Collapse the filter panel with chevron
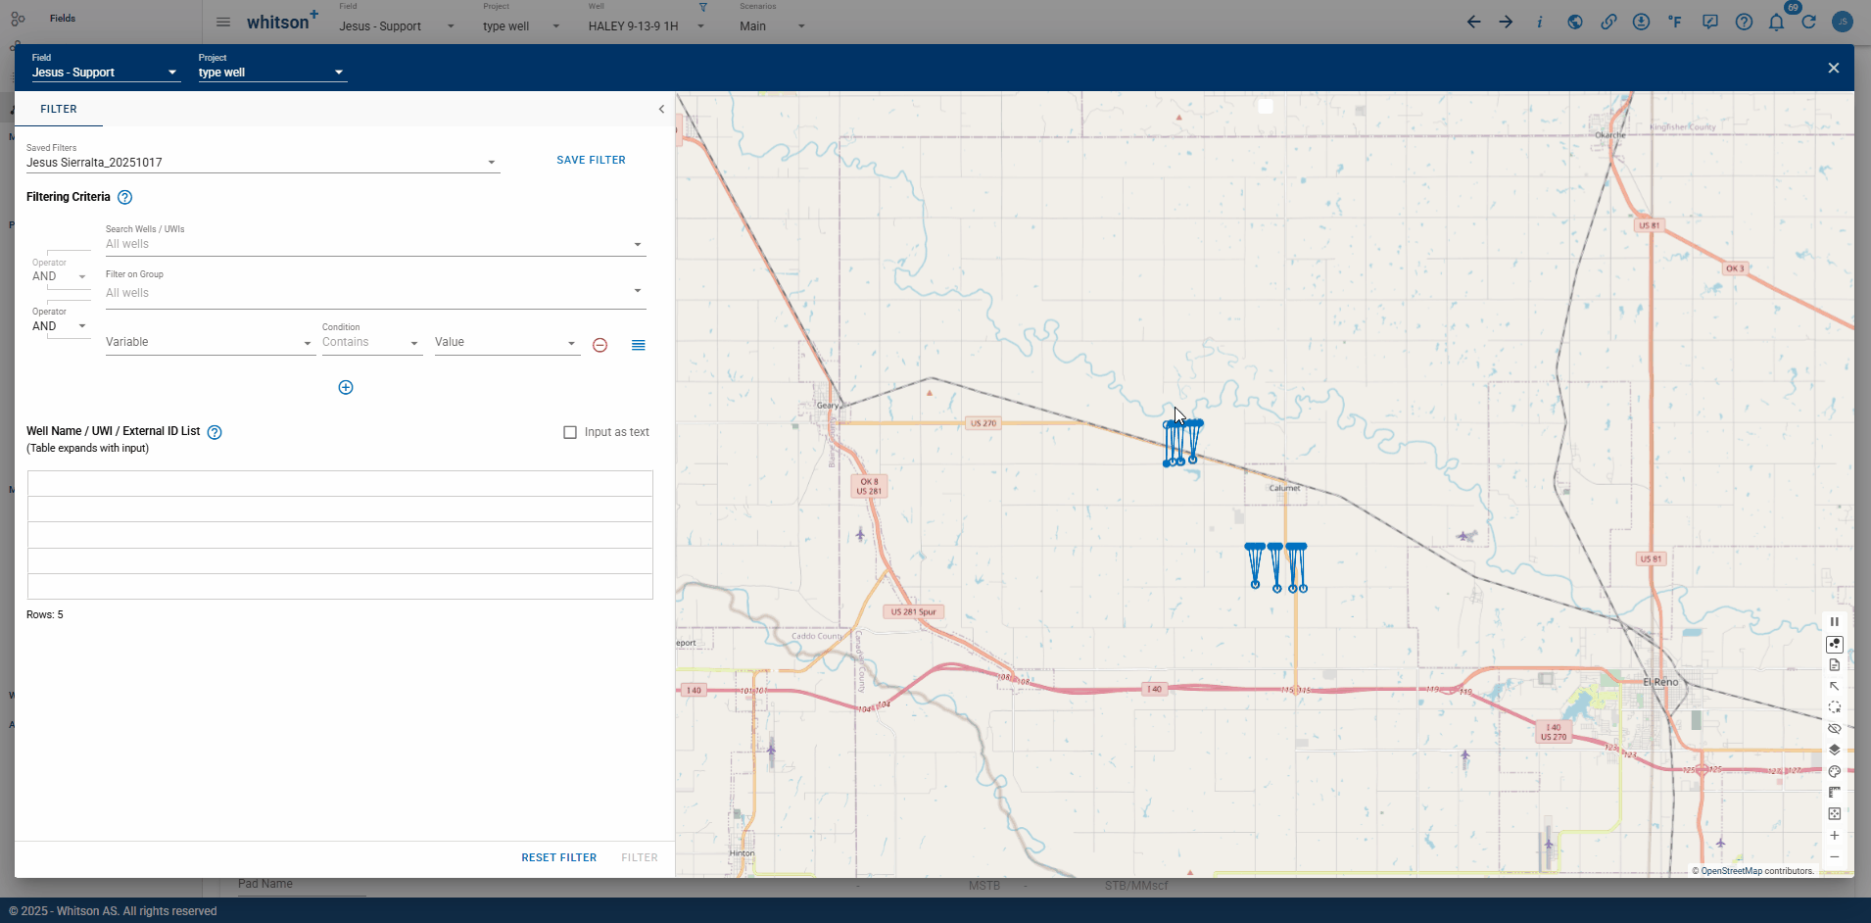Screen dimensions: 1871x923 click(661, 110)
